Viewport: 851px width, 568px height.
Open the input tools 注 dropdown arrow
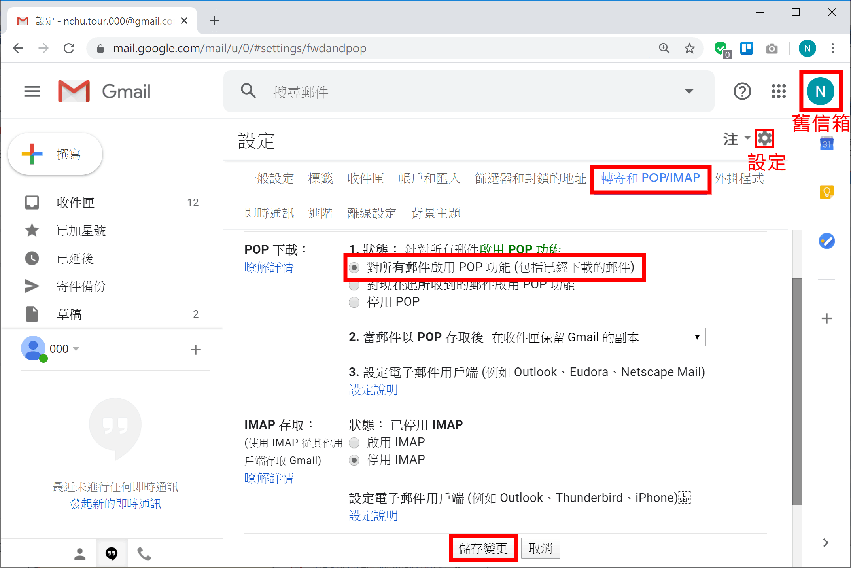coord(747,138)
